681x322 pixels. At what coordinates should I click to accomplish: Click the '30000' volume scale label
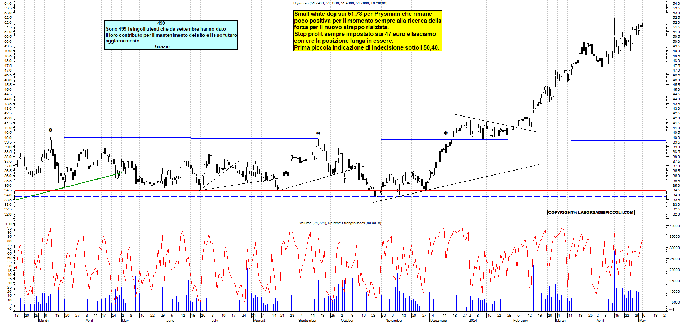tap(675, 248)
